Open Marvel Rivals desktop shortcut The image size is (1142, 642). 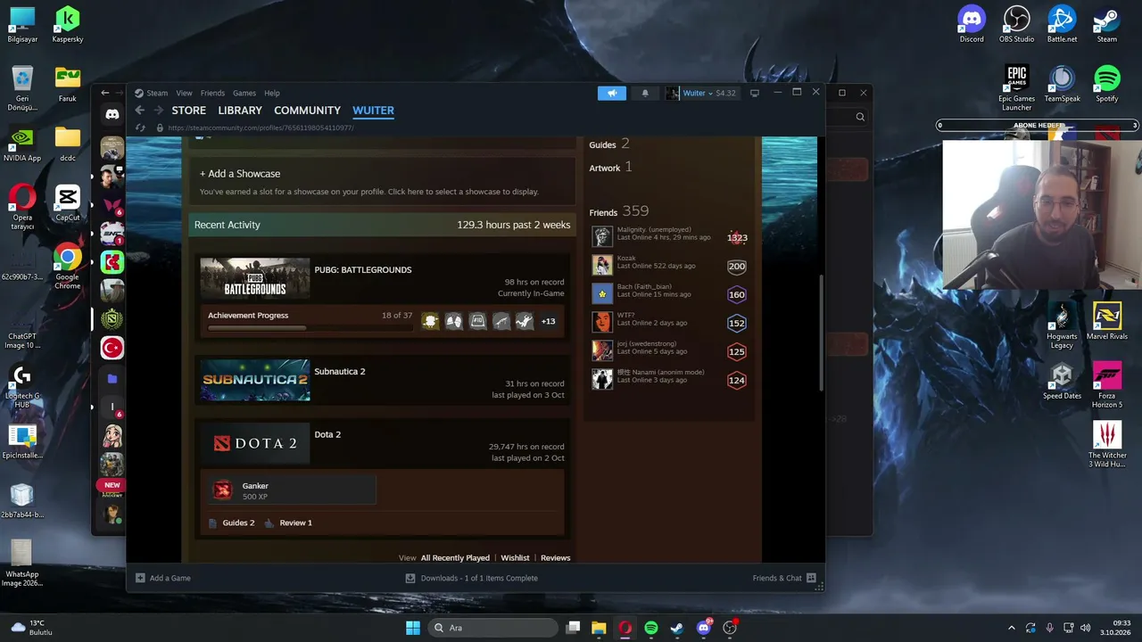pos(1107,322)
